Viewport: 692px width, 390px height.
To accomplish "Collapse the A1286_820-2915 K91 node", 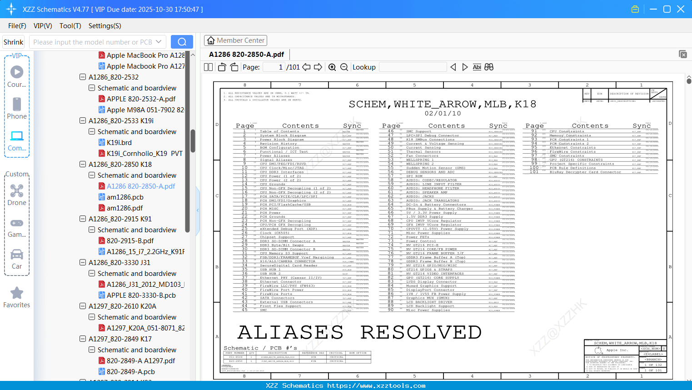I will coord(83,219).
